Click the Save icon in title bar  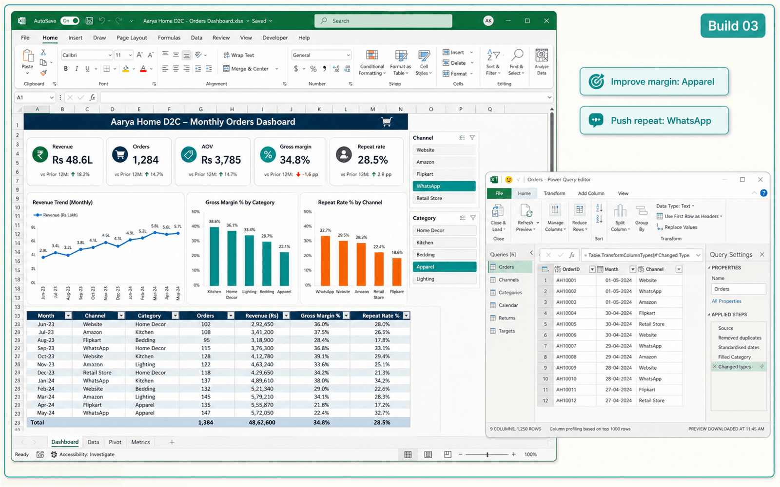pos(89,21)
